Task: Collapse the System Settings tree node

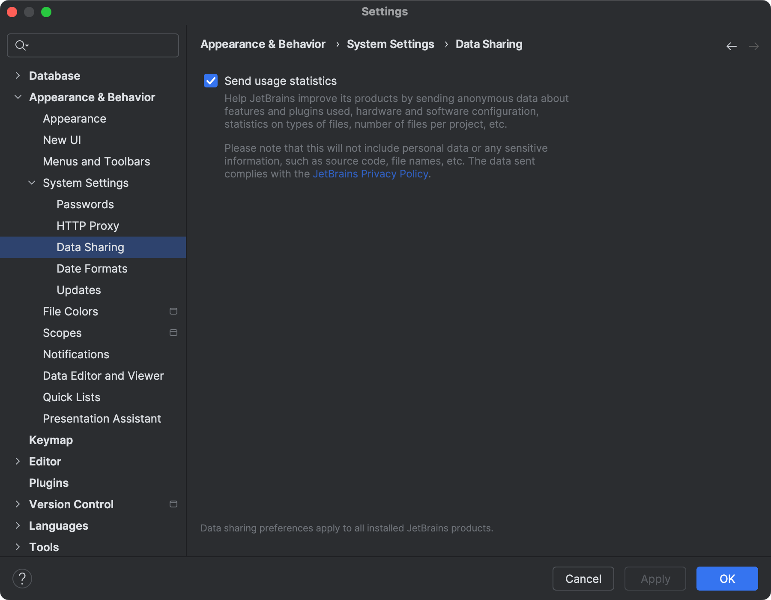Action: 31,183
